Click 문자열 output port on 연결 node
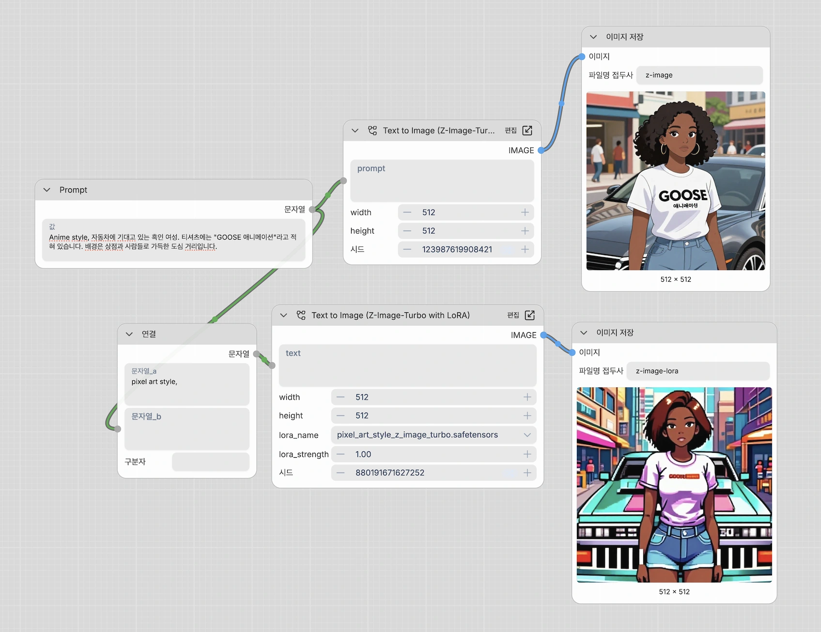821x632 pixels. pos(257,354)
